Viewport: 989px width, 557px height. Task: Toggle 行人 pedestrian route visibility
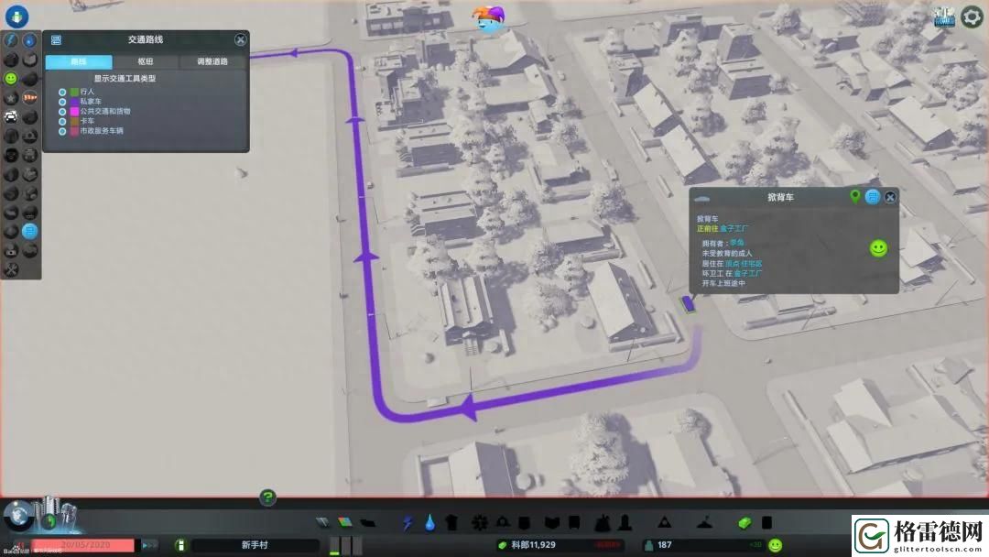62,93
